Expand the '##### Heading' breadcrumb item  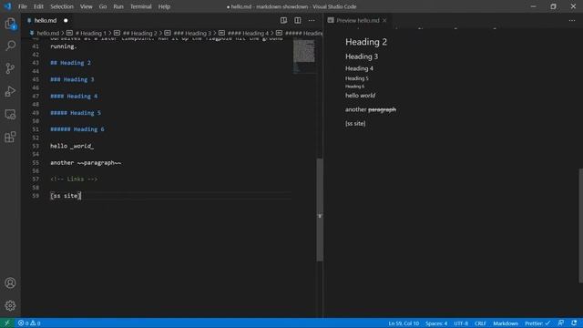pos(303,33)
